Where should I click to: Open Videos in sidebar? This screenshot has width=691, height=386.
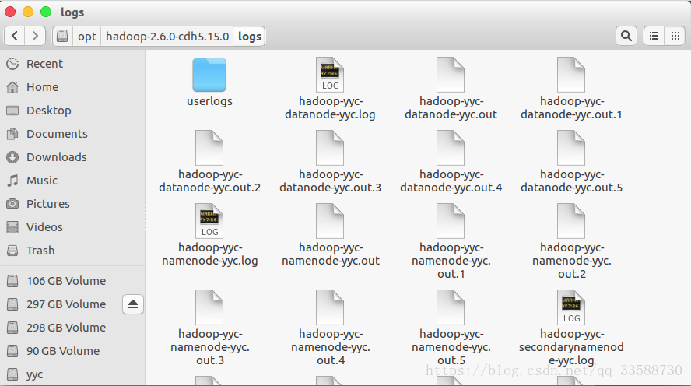click(x=72, y=227)
